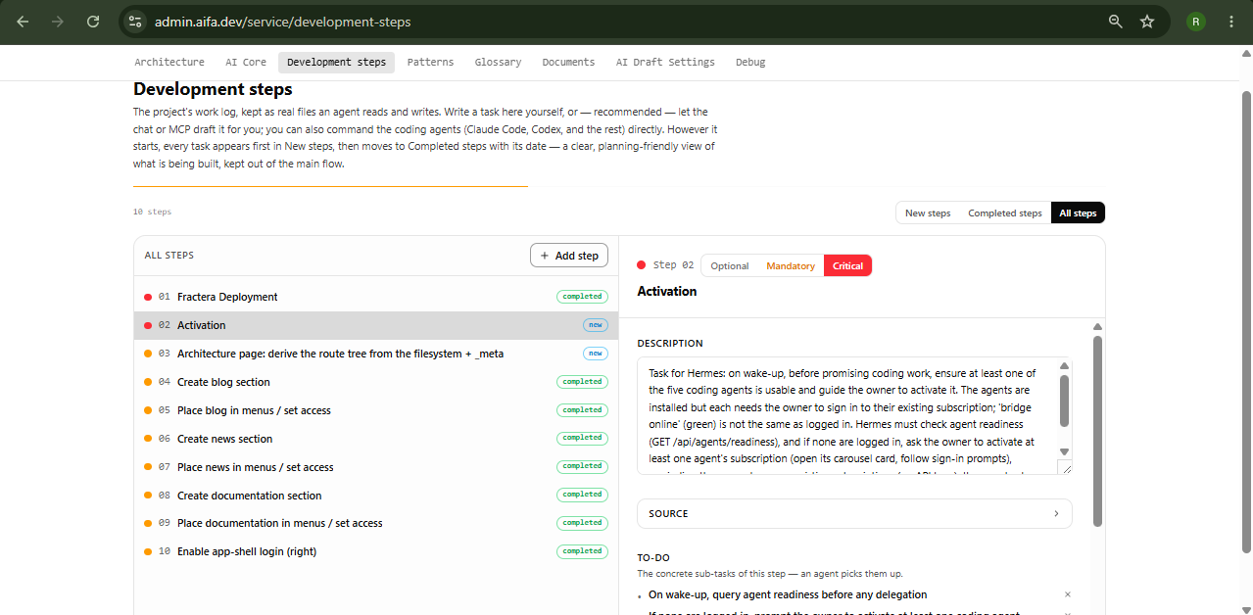Open step 01 Fractera Deployment
This screenshot has height=615, width=1253.
tap(376, 297)
